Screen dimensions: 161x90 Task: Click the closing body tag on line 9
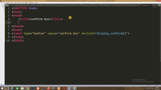[x=18, y=37]
